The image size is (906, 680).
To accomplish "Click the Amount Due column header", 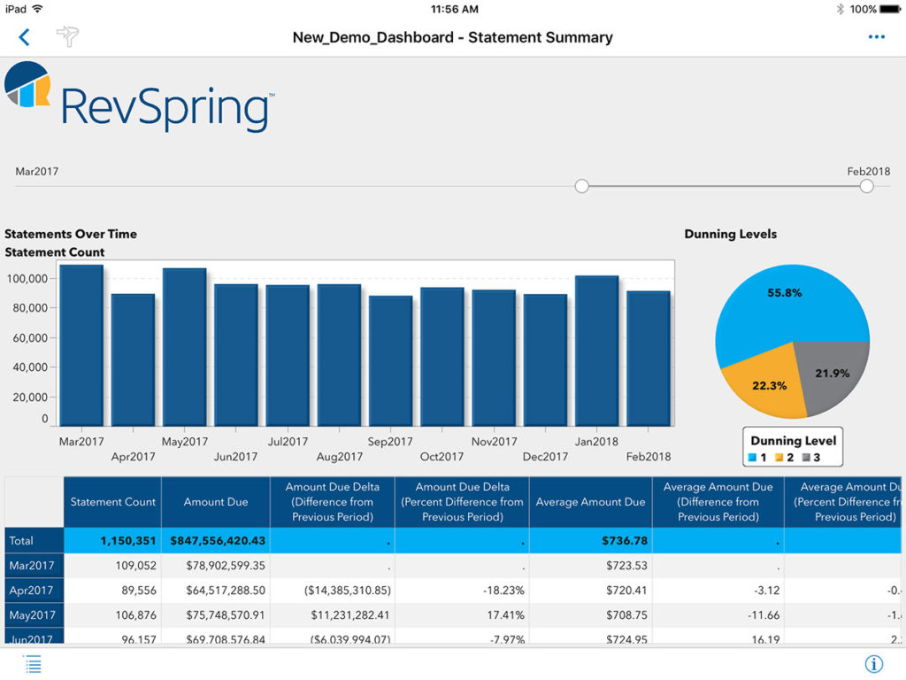I will tap(215, 502).
